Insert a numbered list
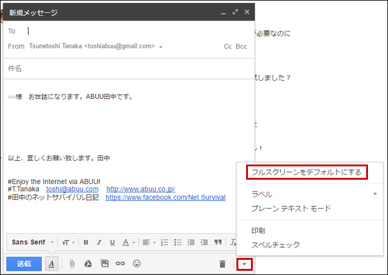This screenshot has height=275, width=388. coord(164,242)
